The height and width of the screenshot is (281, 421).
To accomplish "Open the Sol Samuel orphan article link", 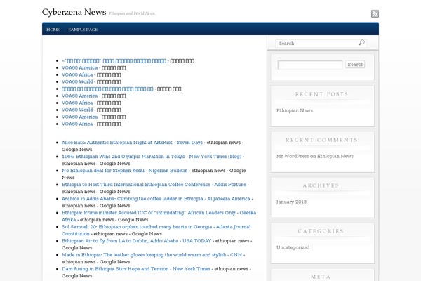I will tap(156, 230).
